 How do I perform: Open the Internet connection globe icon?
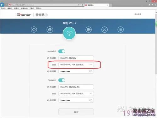(50, 30)
